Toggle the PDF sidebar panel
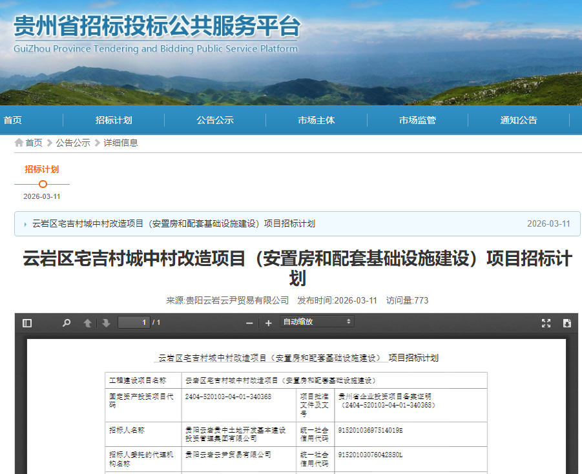 (26, 323)
